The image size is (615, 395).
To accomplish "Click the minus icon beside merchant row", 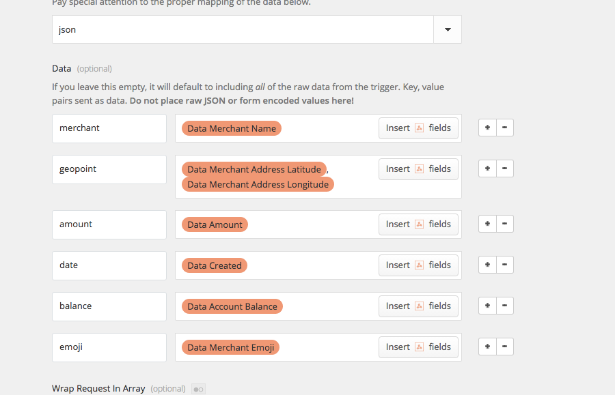I will pyautogui.click(x=505, y=128).
